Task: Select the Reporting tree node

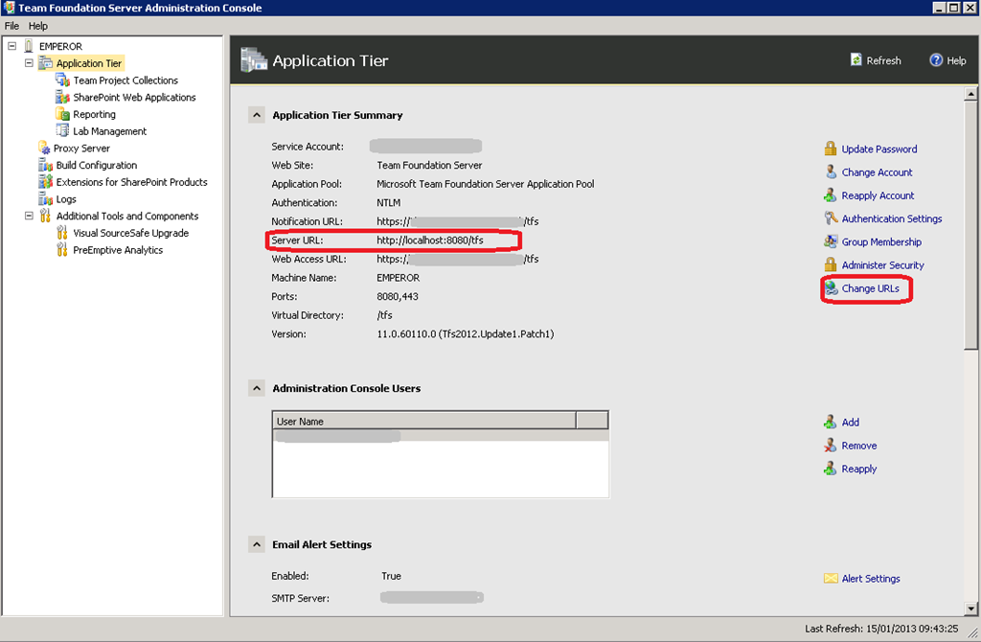Action: 94,114
